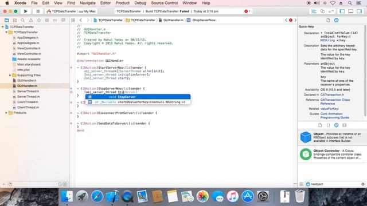The width and height of the screenshot is (367, 206).
Task: Toggle the Debug area visibility
Action: tap(350, 11)
